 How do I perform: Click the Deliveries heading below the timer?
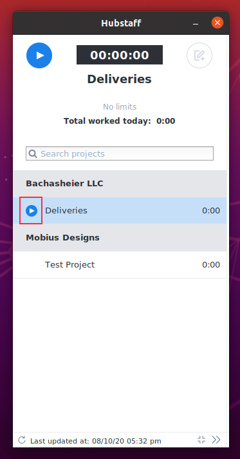tap(119, 79)
